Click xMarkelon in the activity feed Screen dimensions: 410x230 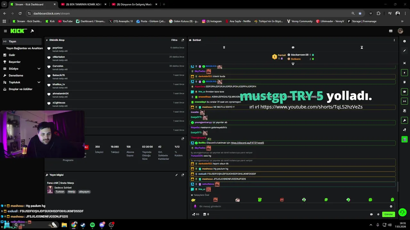pyautogui.click(x=59, y=57)
